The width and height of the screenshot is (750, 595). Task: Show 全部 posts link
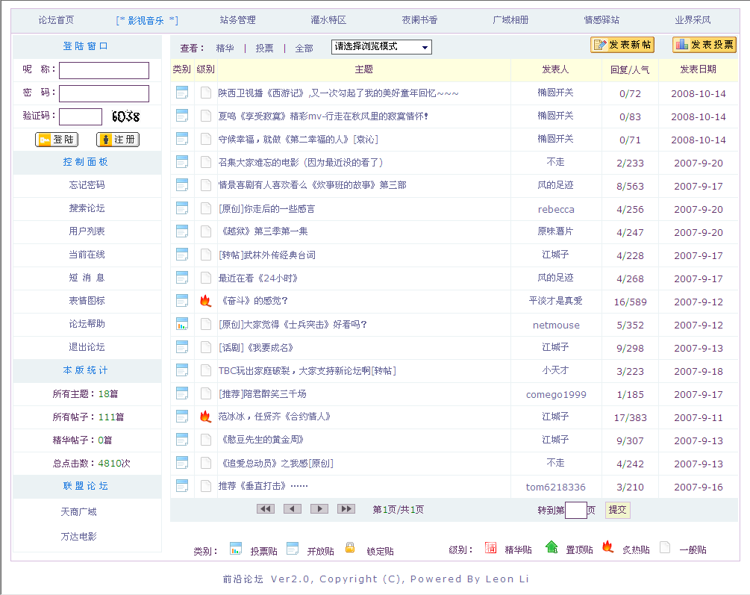click(x=304, y=49)
